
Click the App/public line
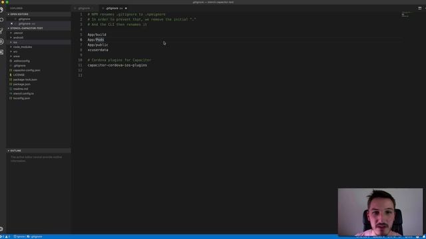click(x=98, y=45)
